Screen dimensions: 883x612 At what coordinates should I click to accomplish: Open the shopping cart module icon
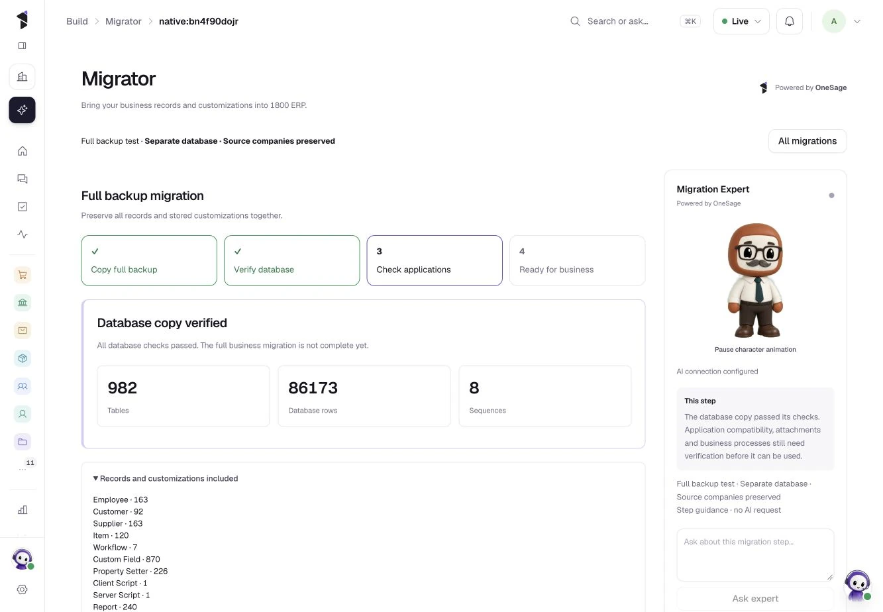click(22, 275)
